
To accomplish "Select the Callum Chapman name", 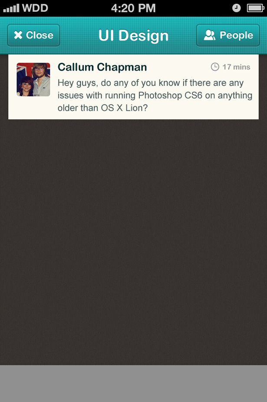I will pyautogui.click(x=102, y=67).
